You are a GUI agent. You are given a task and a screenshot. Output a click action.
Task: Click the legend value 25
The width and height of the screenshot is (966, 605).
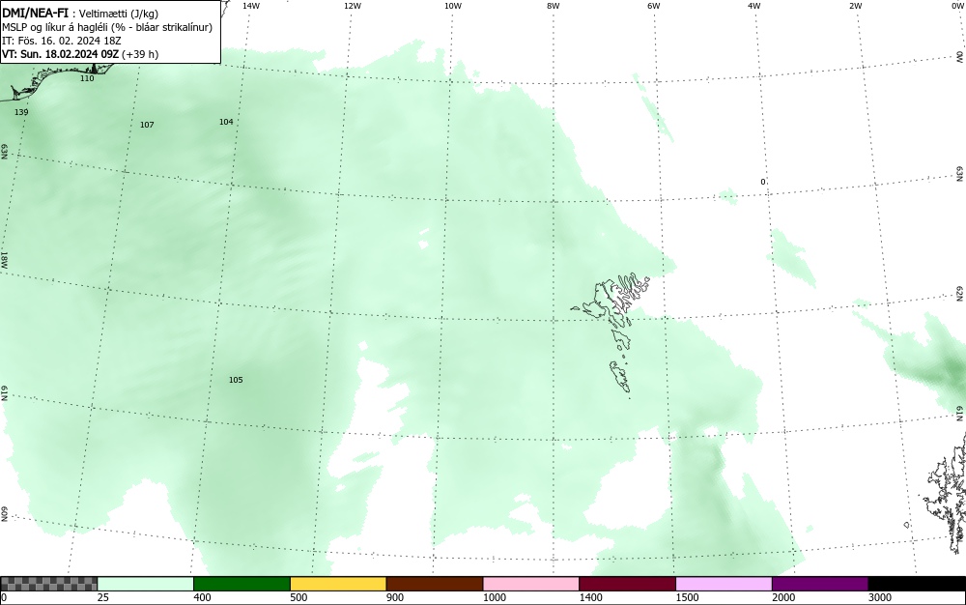(x=103, y=597)
